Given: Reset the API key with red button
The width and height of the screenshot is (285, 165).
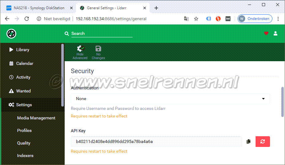Looking at the screenshot, I should [x=263, y=141].
